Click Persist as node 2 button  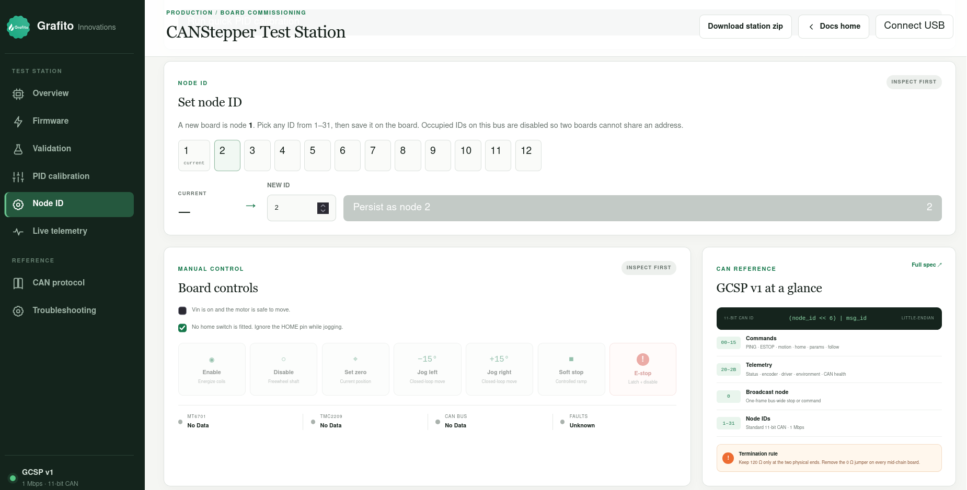click(642, 208)
